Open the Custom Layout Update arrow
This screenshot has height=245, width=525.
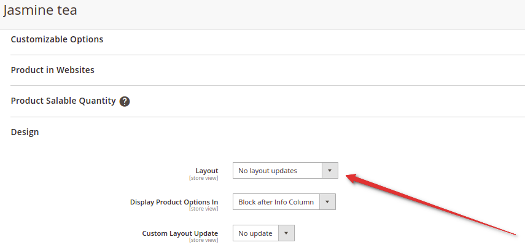(286, 233)
